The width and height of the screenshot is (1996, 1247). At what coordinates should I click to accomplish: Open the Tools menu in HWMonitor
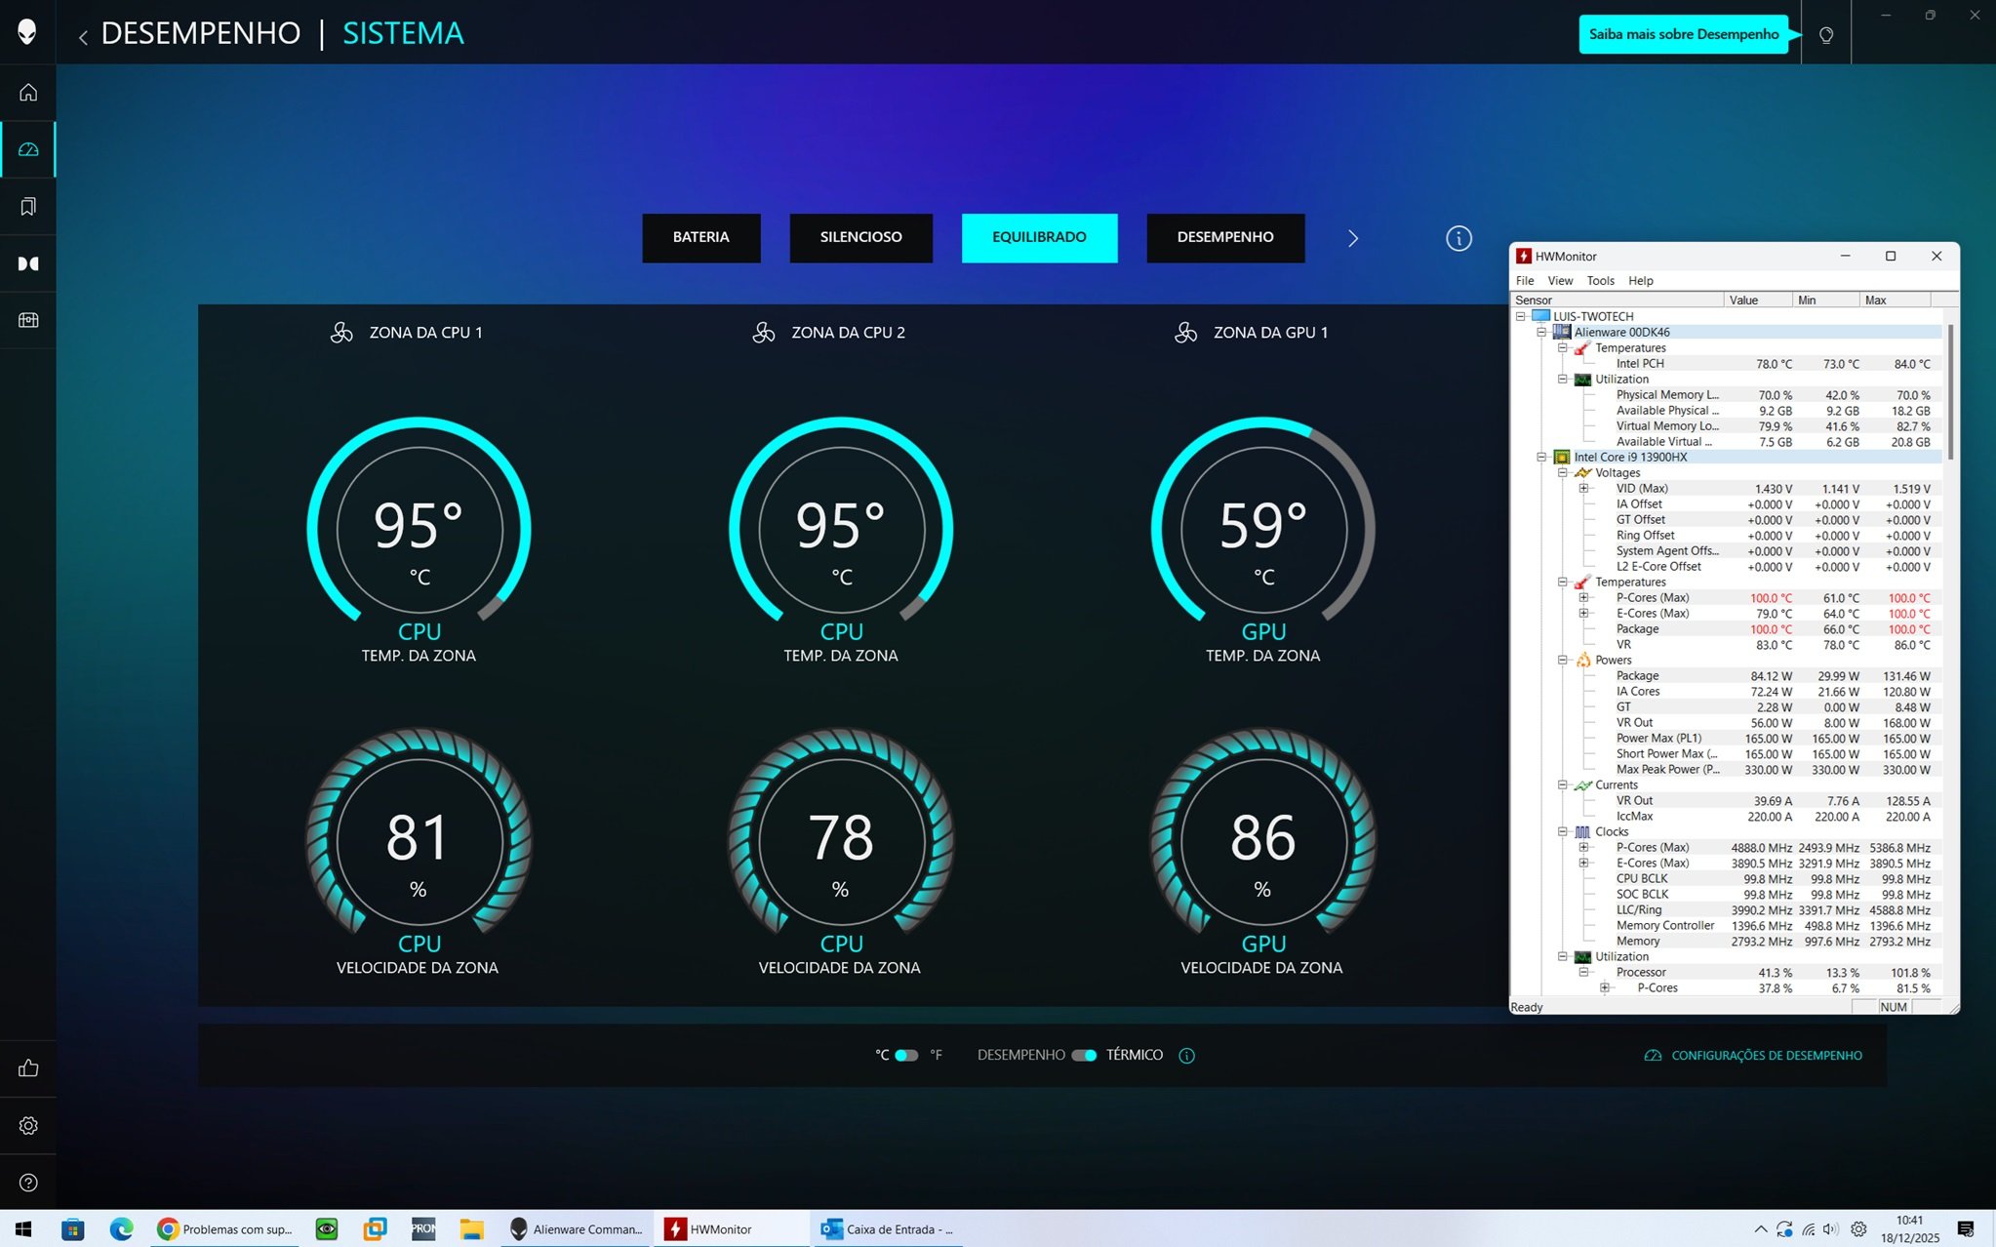1600,281
